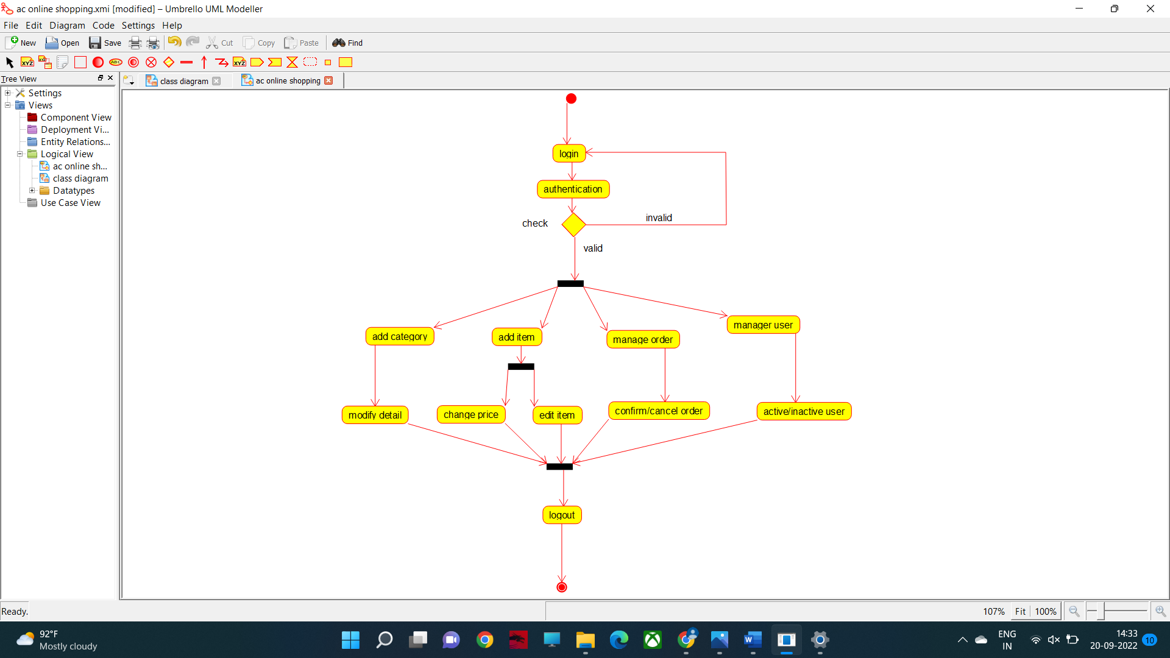Viewport: 1170px width, 658px height.
Task: Select the arrow pointer tool
Action: click(9, 62)
